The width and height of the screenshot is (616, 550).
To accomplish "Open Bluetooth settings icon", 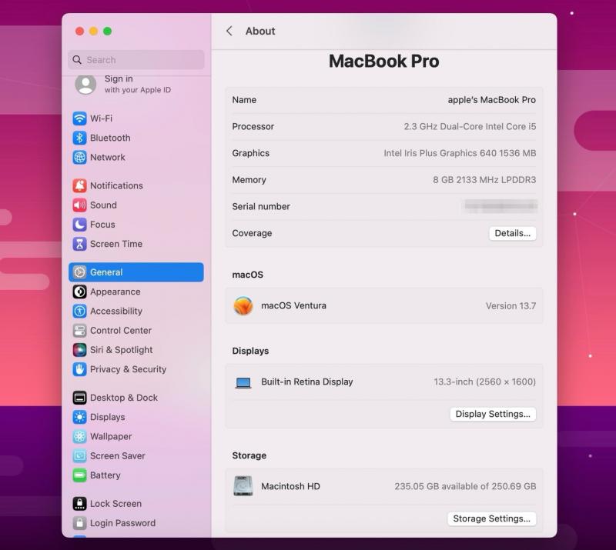I will click(x=79, y=138).
